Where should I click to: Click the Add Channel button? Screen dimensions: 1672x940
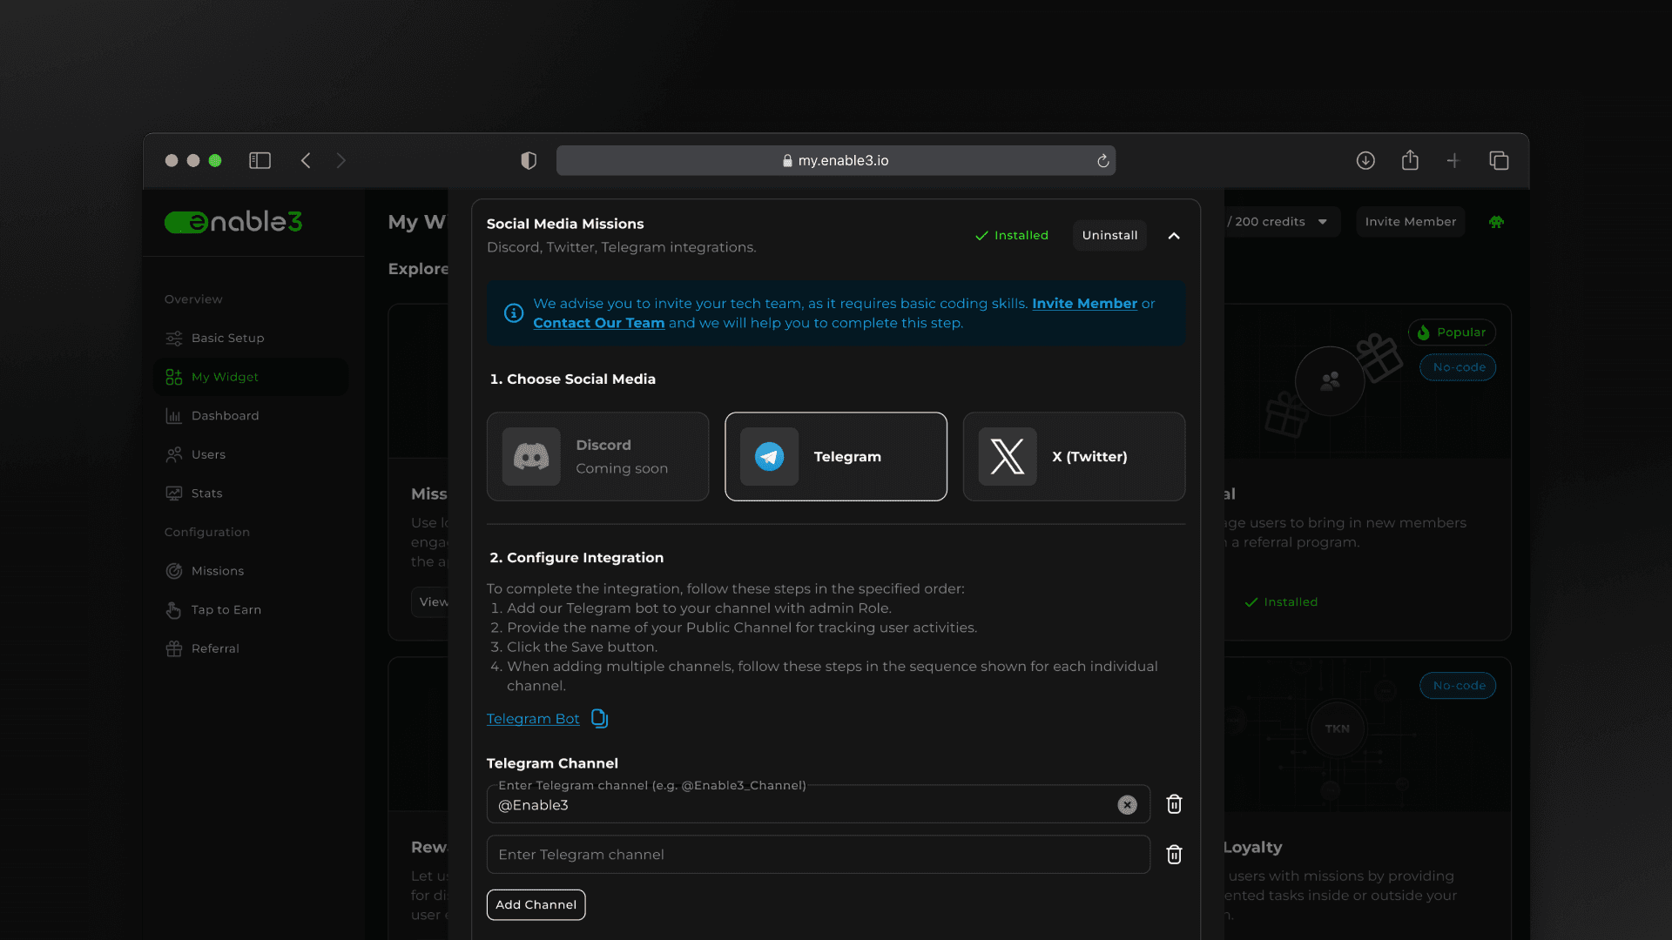pyautogui.click(x=536, y=904)
